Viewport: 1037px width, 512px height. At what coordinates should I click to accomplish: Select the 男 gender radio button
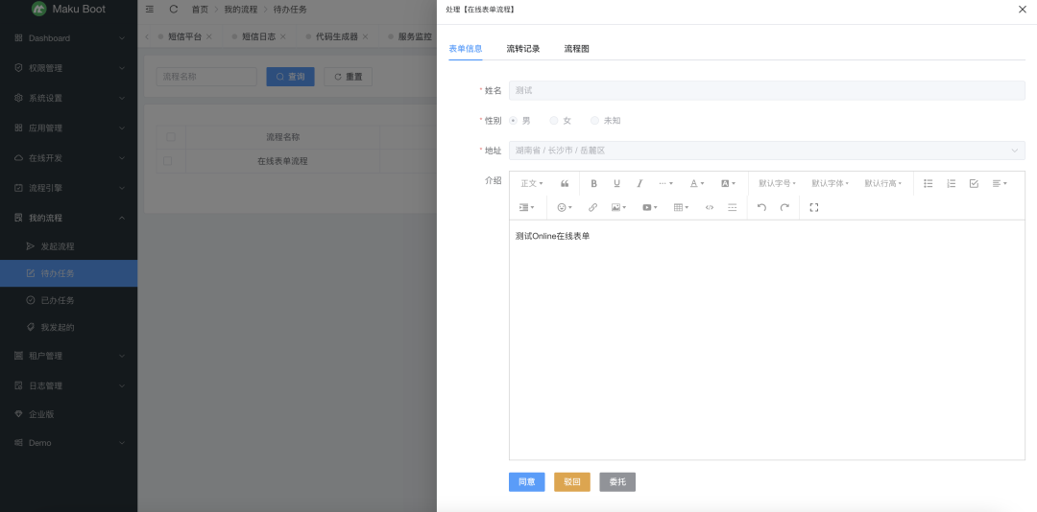[x=514, y=121]
